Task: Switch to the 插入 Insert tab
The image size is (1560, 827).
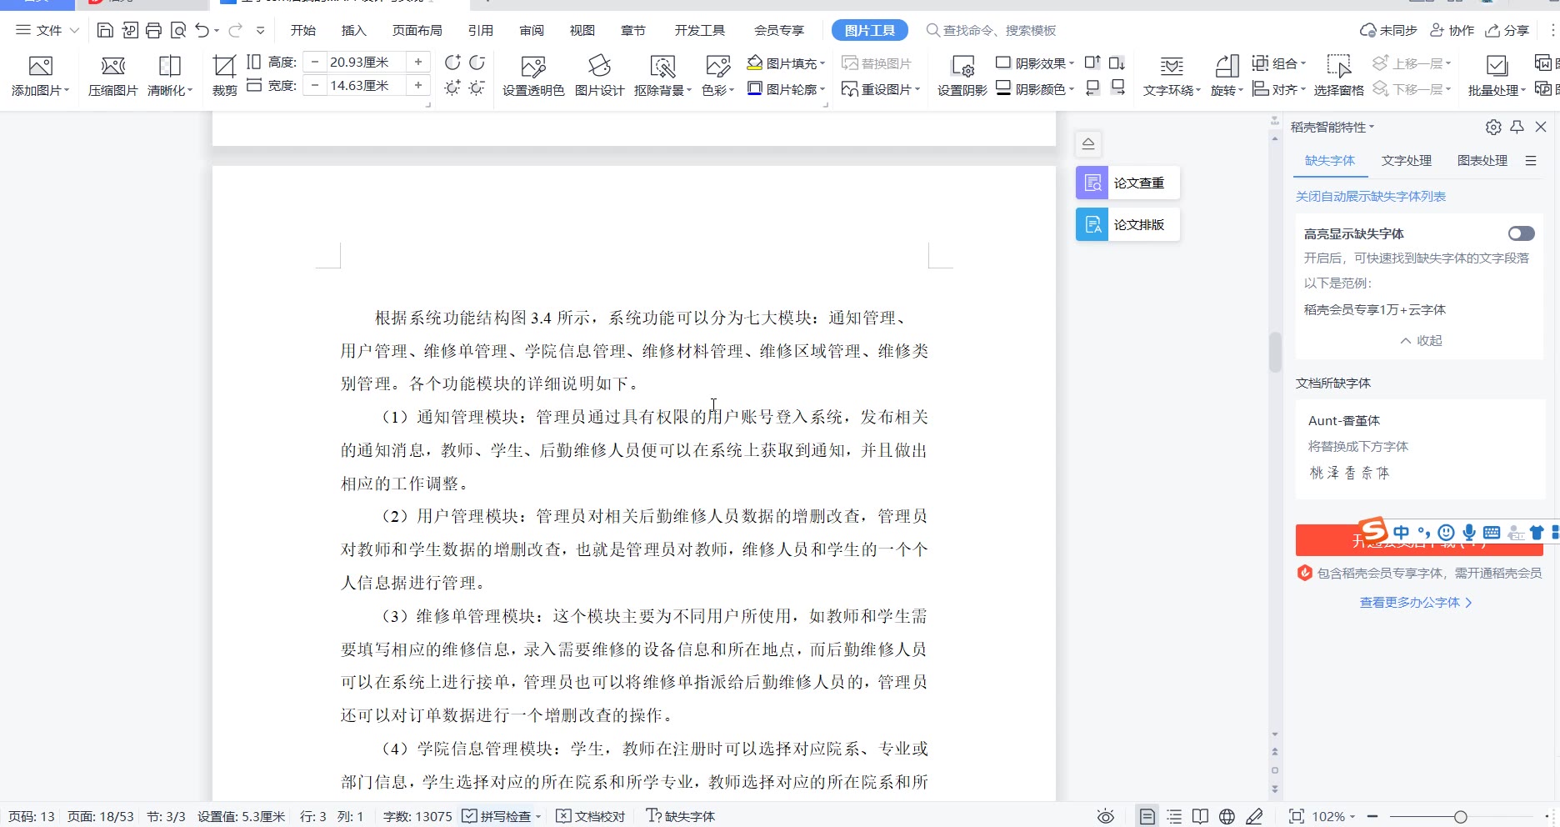Action: coord(353,30)
